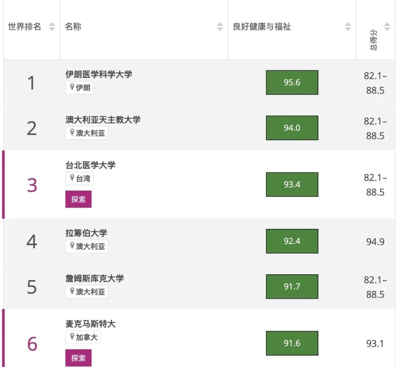Sort by 名称 column arrows
Screen dimensions: 396x367
coord(220,27)
